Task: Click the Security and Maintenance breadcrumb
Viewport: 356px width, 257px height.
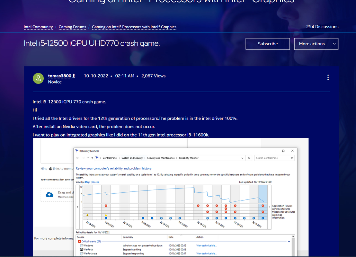Action: [161, 158]
